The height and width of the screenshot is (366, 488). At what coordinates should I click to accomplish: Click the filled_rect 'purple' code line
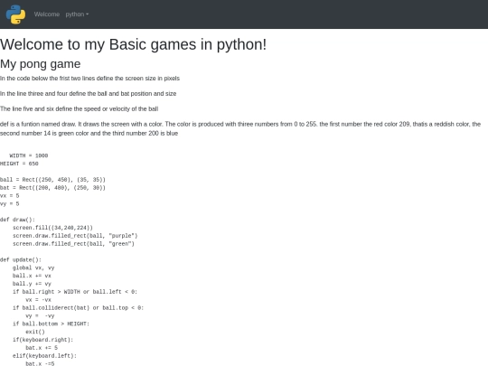[75, 236]
